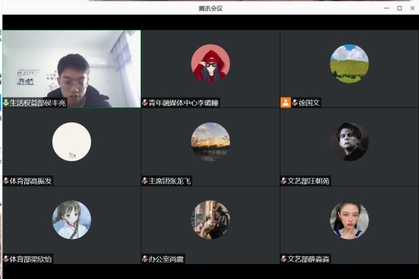Click muted microphone icon beside 主席团张龙飞
The width and height of the screenshot is (419, 279).
[144, 181]
